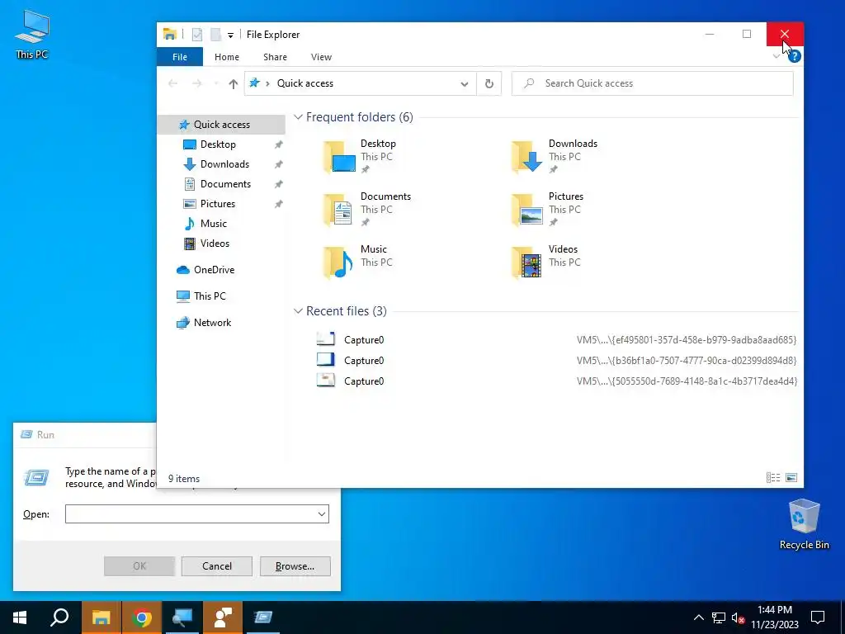The image size is (845, 634).
Task: Click the Properties icon in quick access toolbar
Action: [x=197, y=35]
